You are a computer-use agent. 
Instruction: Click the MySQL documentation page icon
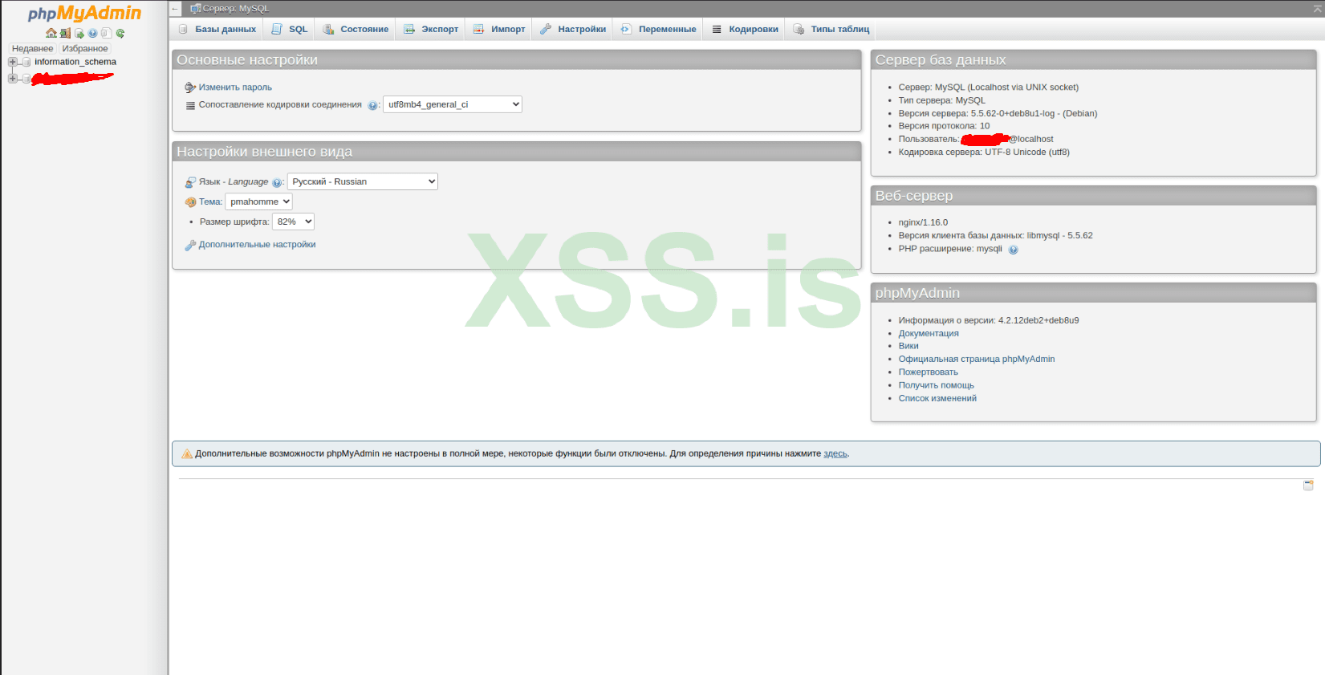coord(106,33)
